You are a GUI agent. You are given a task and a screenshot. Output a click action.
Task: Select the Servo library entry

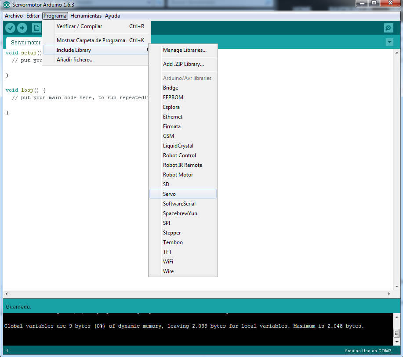click(169, 194)
